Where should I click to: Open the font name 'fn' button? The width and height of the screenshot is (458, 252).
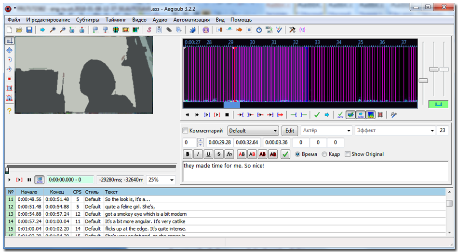229,154
